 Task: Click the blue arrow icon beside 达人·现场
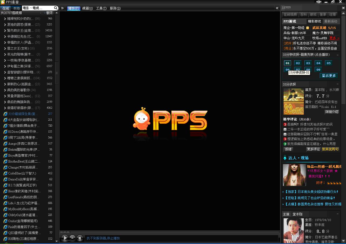285,158
